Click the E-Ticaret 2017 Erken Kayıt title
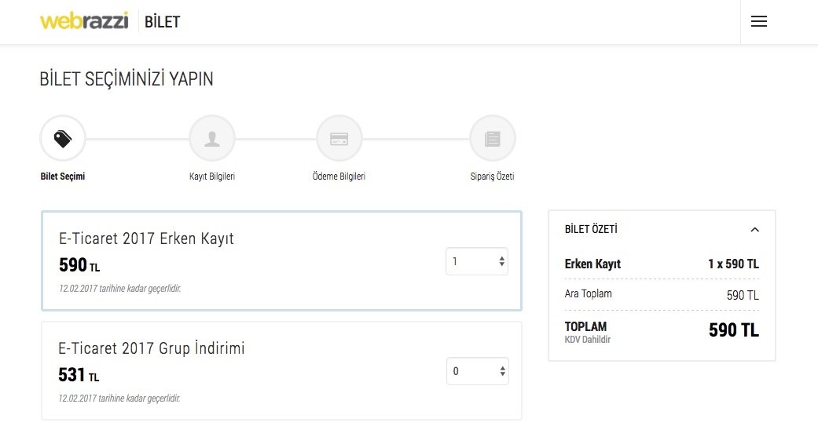This screenshot has height=426, width=818. 146,239
